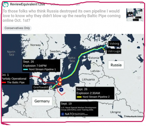The image size is (146, 126).
Task: Click the cyan Nord Stream 1 color key
Action: point(26,69)
